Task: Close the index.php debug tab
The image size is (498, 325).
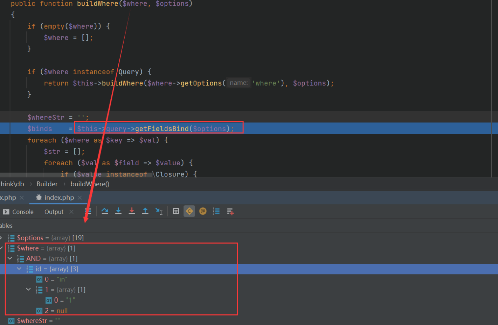Action: [x=80, y=198]
